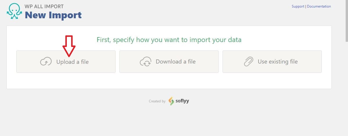Click the paperclip icon for existing file
The width and height of the screenshot is (348, 136).
[x=249, y=61]
